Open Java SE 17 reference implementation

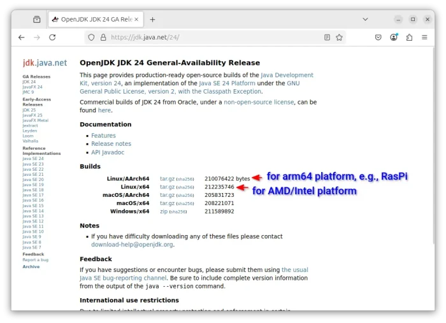[33, 195]
